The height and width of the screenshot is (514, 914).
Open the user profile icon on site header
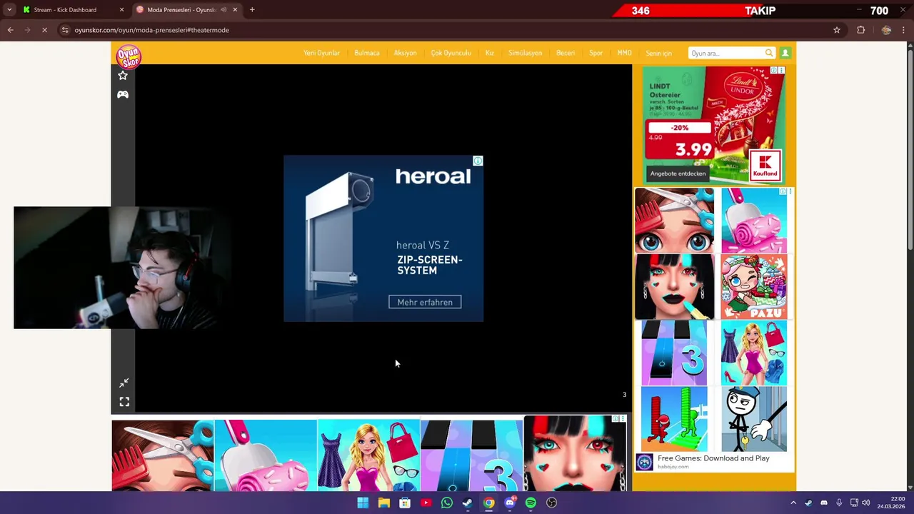point(785,53)
